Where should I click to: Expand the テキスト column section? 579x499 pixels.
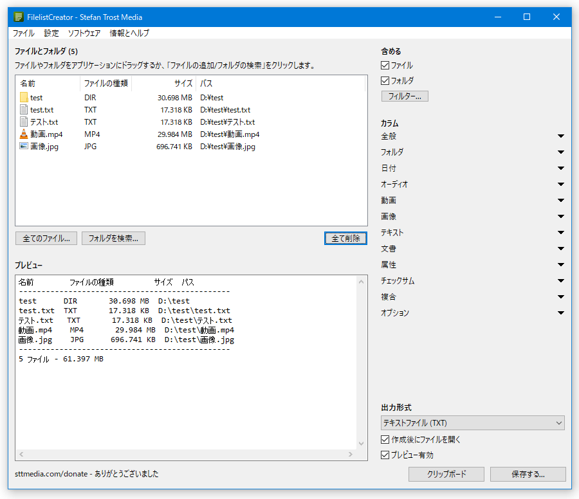click(561, 233)
